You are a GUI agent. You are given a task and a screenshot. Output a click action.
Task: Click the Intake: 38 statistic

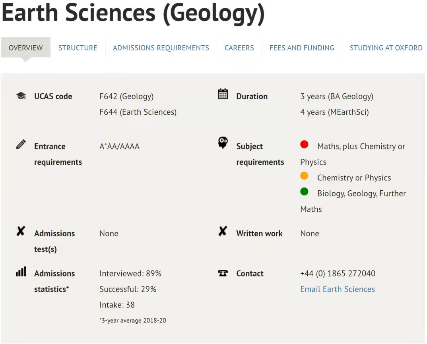pos(117,305)
